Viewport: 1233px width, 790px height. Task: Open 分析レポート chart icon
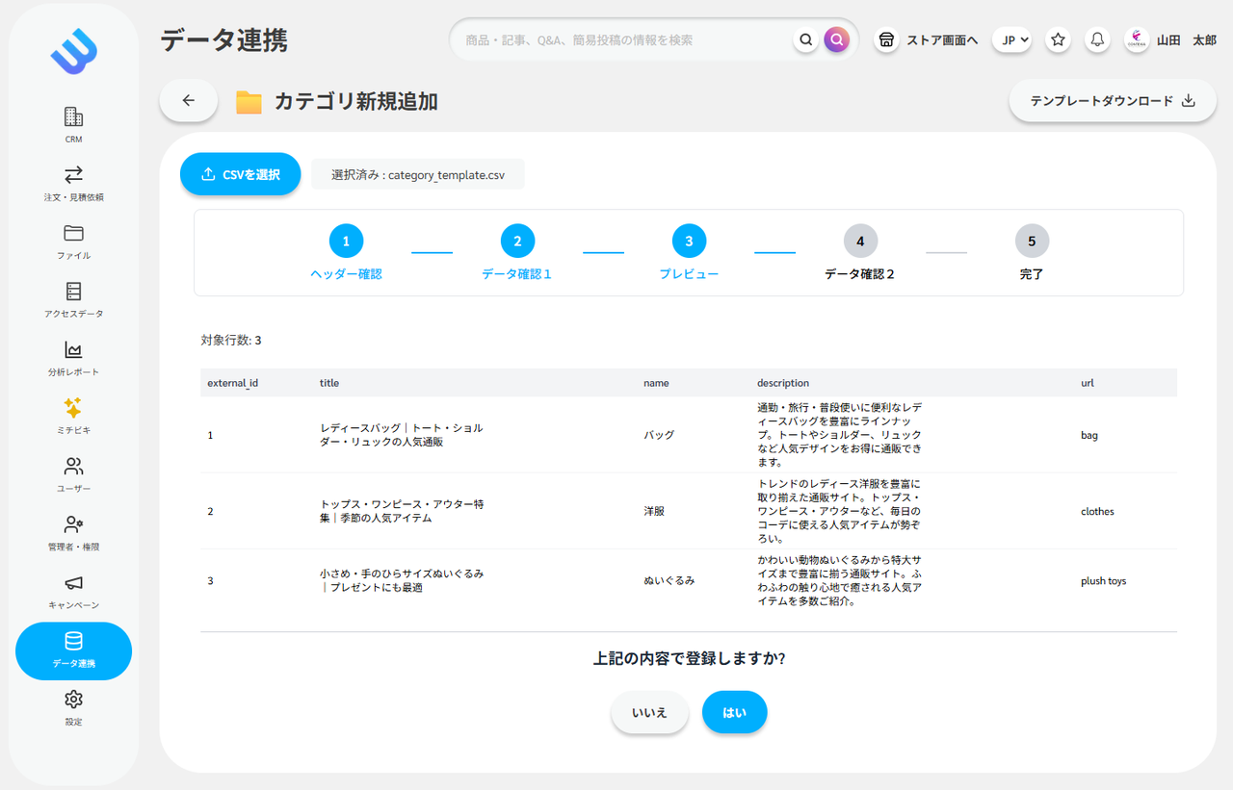[73, 350]
